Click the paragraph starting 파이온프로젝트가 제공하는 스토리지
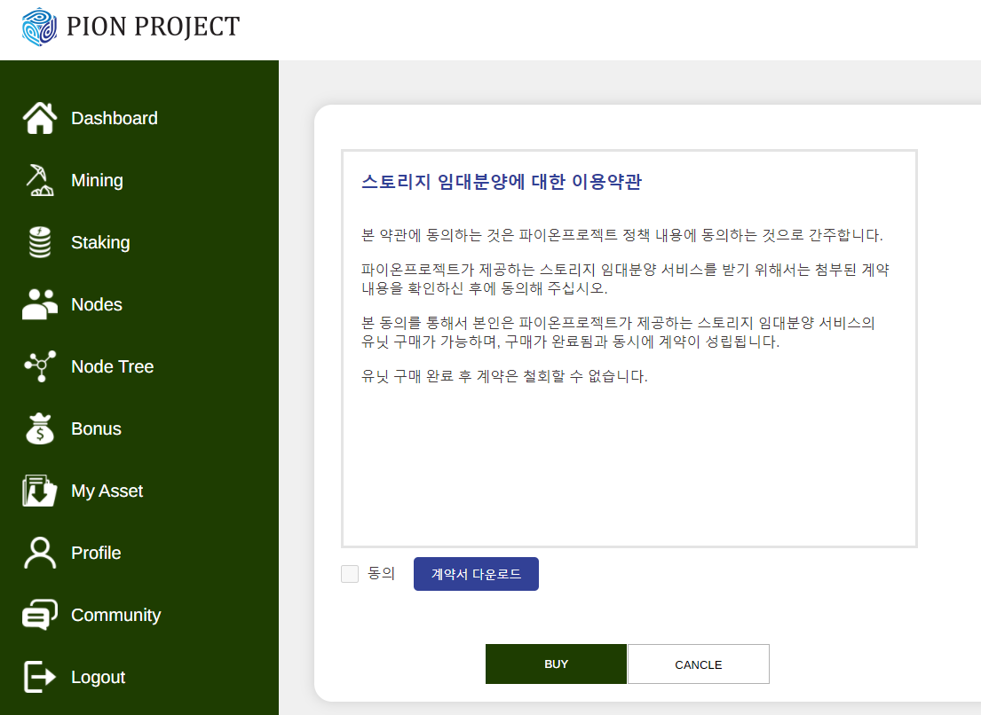The image size is (981, 715). tap(625, 279)
